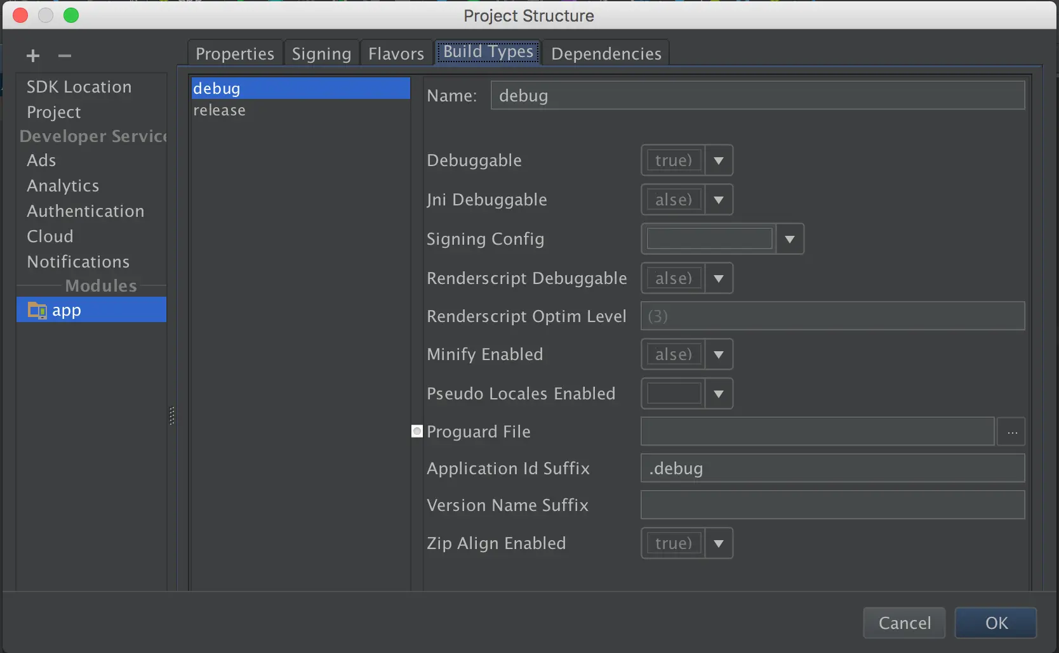Select the release build type
The width and height of the screenshot is (1059, 653).
(219, 110)
